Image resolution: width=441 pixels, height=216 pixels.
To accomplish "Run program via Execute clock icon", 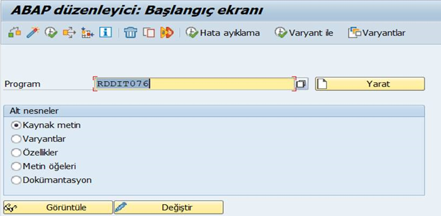I will (51, 33).
